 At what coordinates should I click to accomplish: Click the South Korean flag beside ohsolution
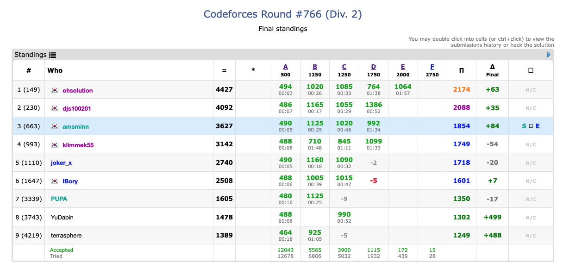point(55,90)
